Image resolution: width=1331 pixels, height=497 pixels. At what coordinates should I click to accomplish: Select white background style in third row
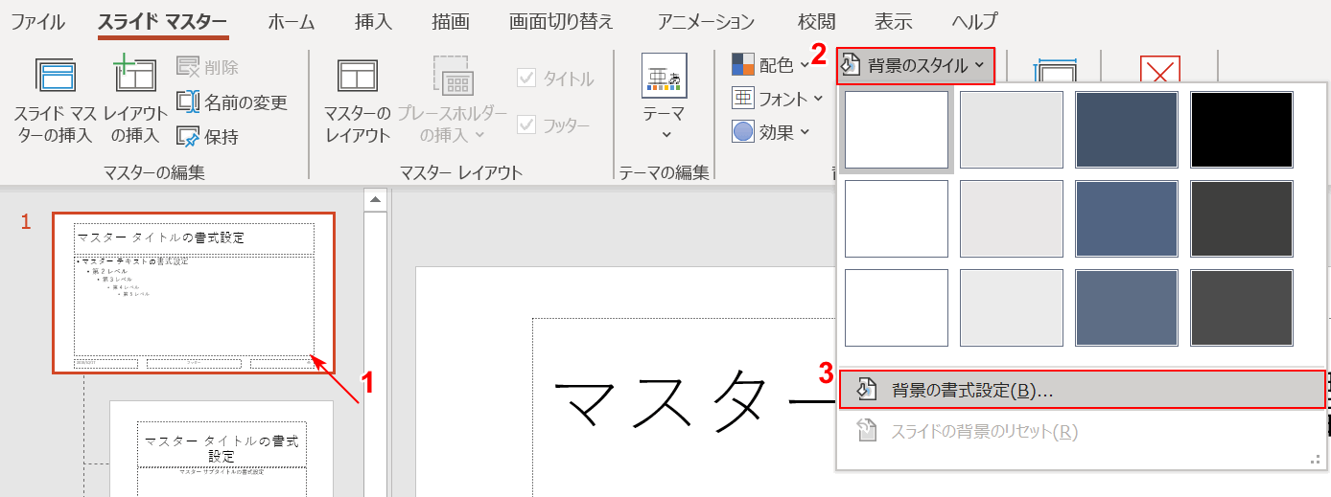pyautogui.click(x=897, y=307)
